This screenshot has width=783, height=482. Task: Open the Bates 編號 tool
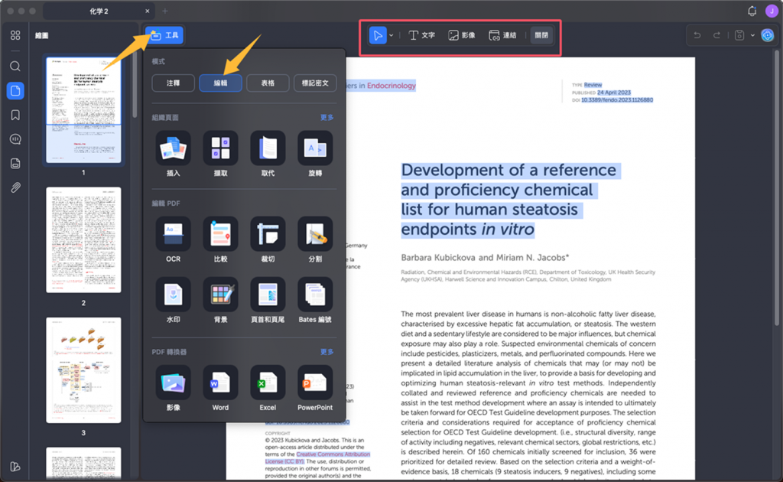[315, 295]
